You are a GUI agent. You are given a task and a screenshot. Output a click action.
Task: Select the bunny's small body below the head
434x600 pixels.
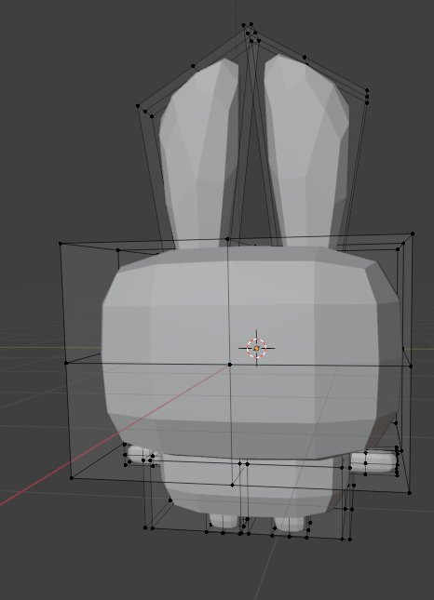pyautogui.click(x=251, y=487)
